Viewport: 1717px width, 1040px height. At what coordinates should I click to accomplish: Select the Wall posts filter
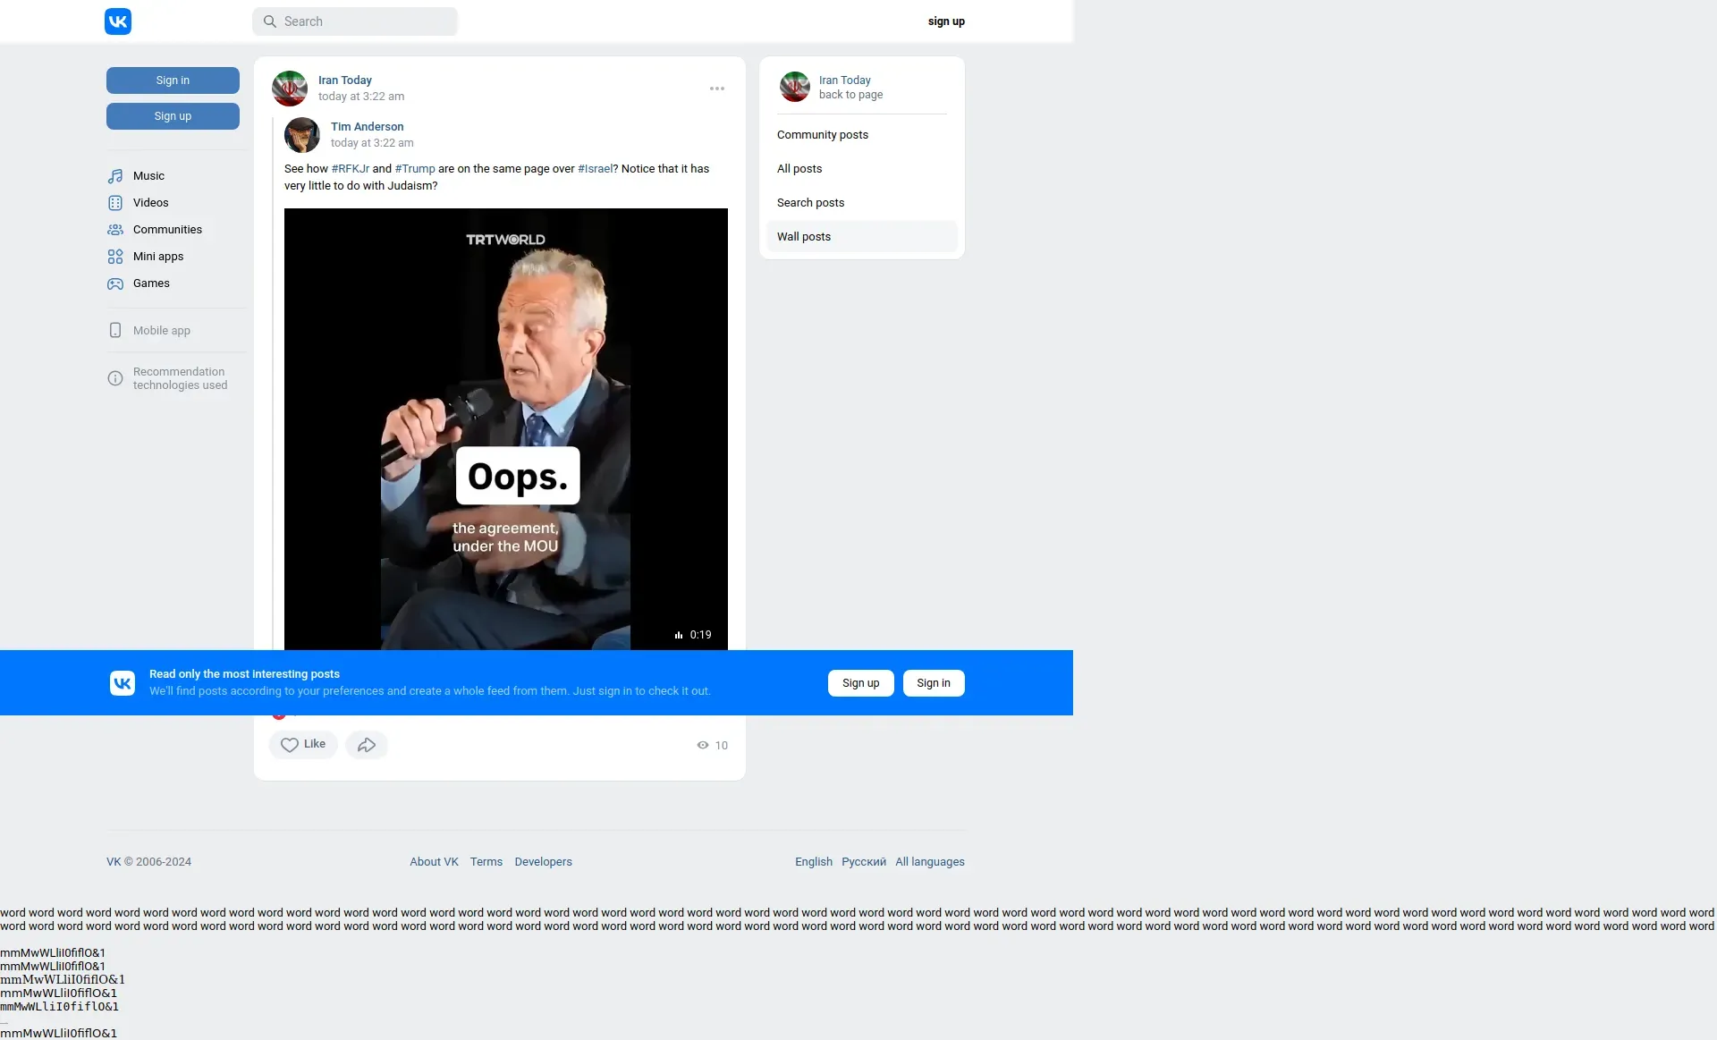point(804,237)
